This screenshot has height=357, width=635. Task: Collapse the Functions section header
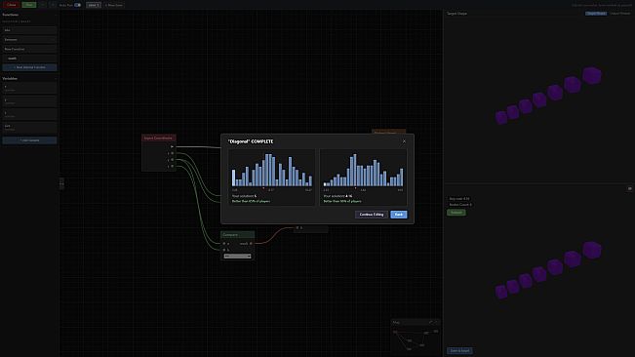coord(29,15)
